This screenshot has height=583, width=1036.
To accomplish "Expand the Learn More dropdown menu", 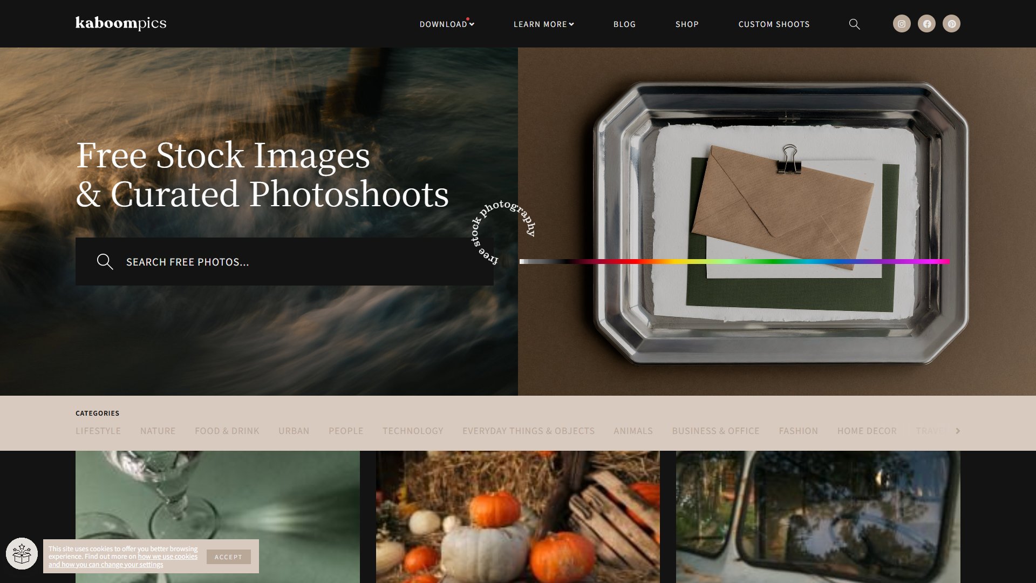I will click(543, 24).
